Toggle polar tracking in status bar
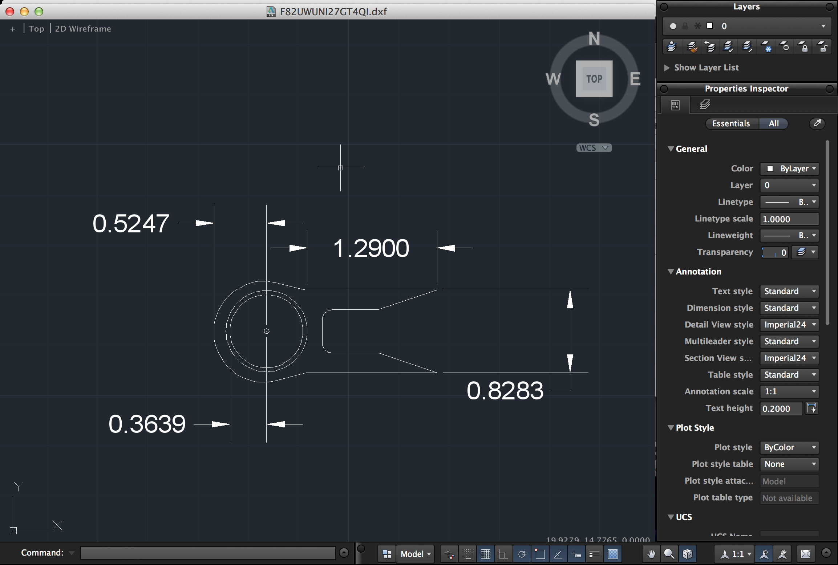 (x=522, y=554)
